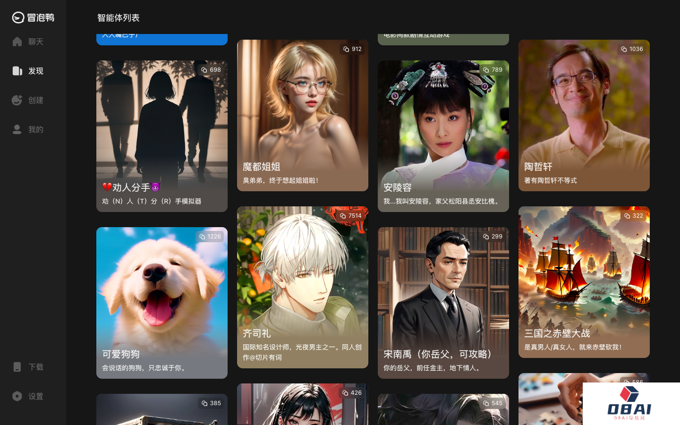Screen dimensions: 680x425
Task: Select the 创建 menu label
Action: [36, 100]
